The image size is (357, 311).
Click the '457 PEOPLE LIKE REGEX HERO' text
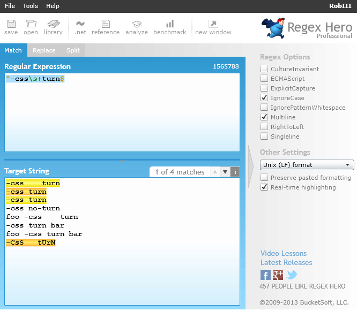[302, 286]
